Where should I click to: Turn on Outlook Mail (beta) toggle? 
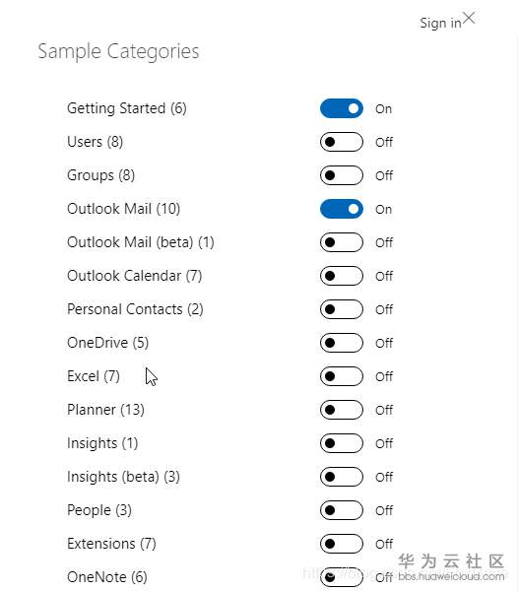[342, 242]
